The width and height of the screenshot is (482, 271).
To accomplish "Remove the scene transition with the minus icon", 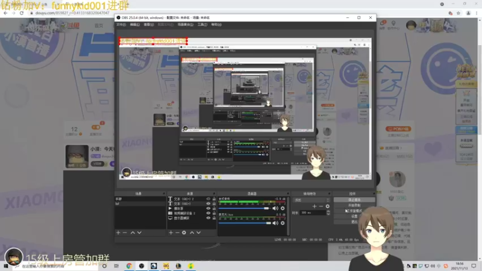I will (x=321, y=206).
